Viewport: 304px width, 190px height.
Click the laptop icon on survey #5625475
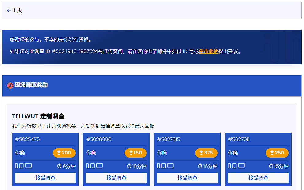click(x=29, y=165)
